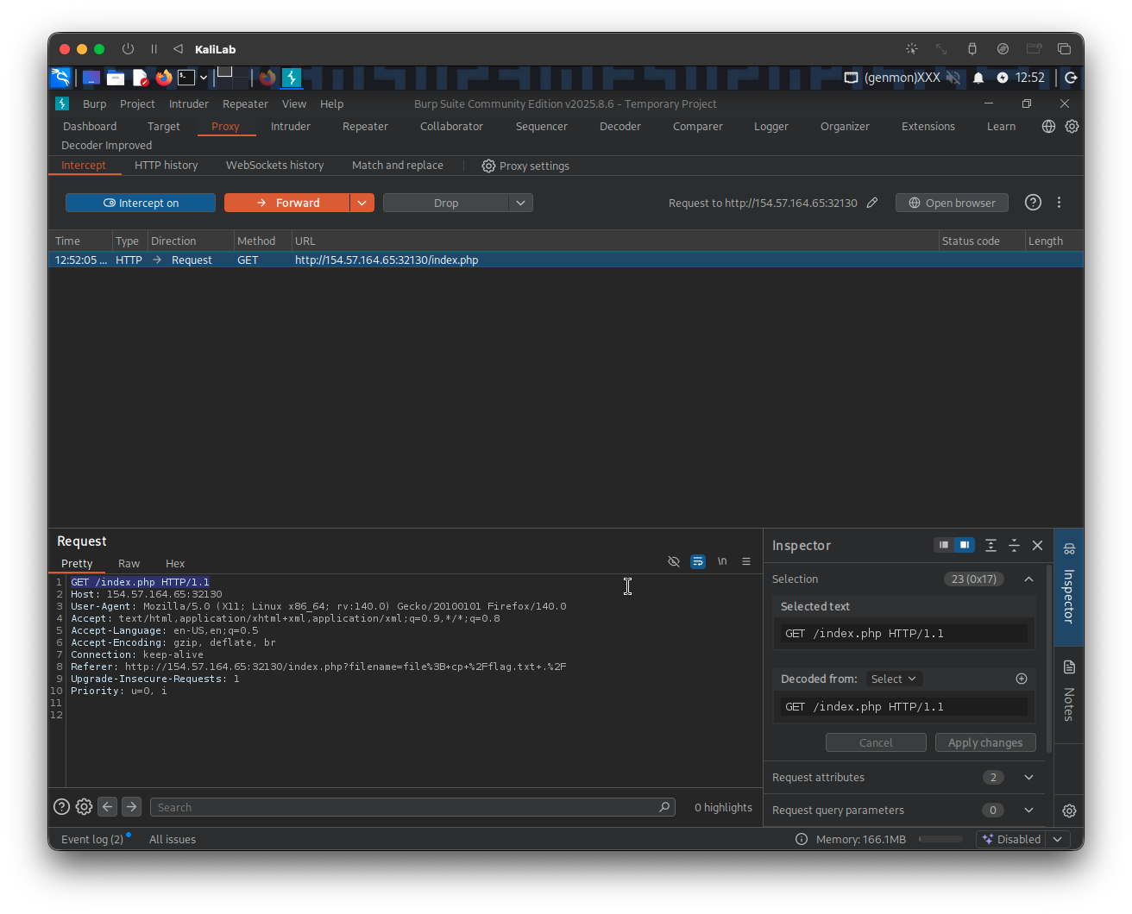The width and height of the screenshot is (1132, 914).
Task: Expand Request attributes section
Action: pos(1028,777)
